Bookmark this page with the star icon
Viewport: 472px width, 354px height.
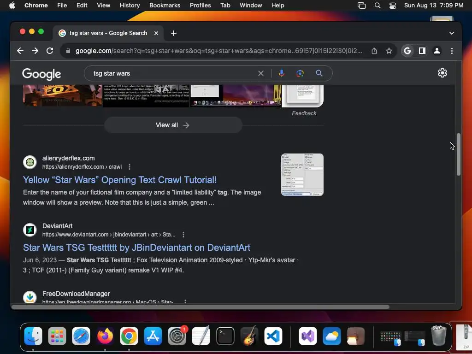coord(389,51)
